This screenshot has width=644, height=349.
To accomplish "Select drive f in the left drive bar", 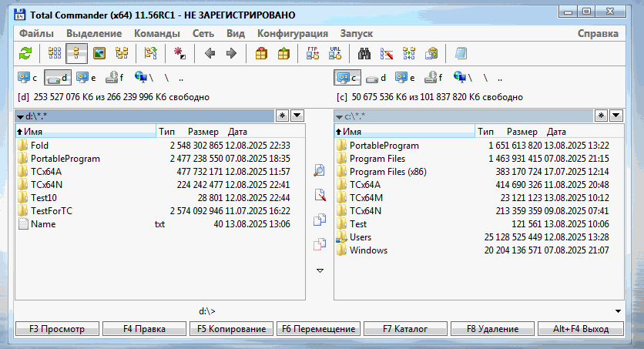I will (x=115, y=78).
